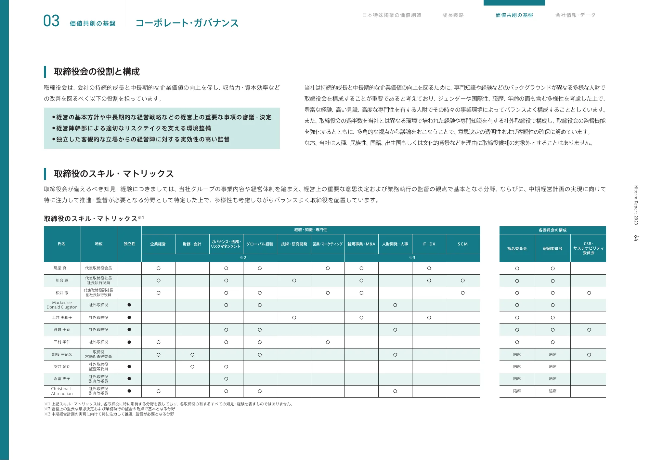Image resolution: width=650 pixels, height=460 pixels.
Task: Click the 企業経営 column header
Action: point(159,244)
